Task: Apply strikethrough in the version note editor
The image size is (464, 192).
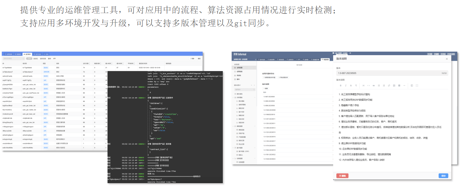Action: click(x=351, y=85)
